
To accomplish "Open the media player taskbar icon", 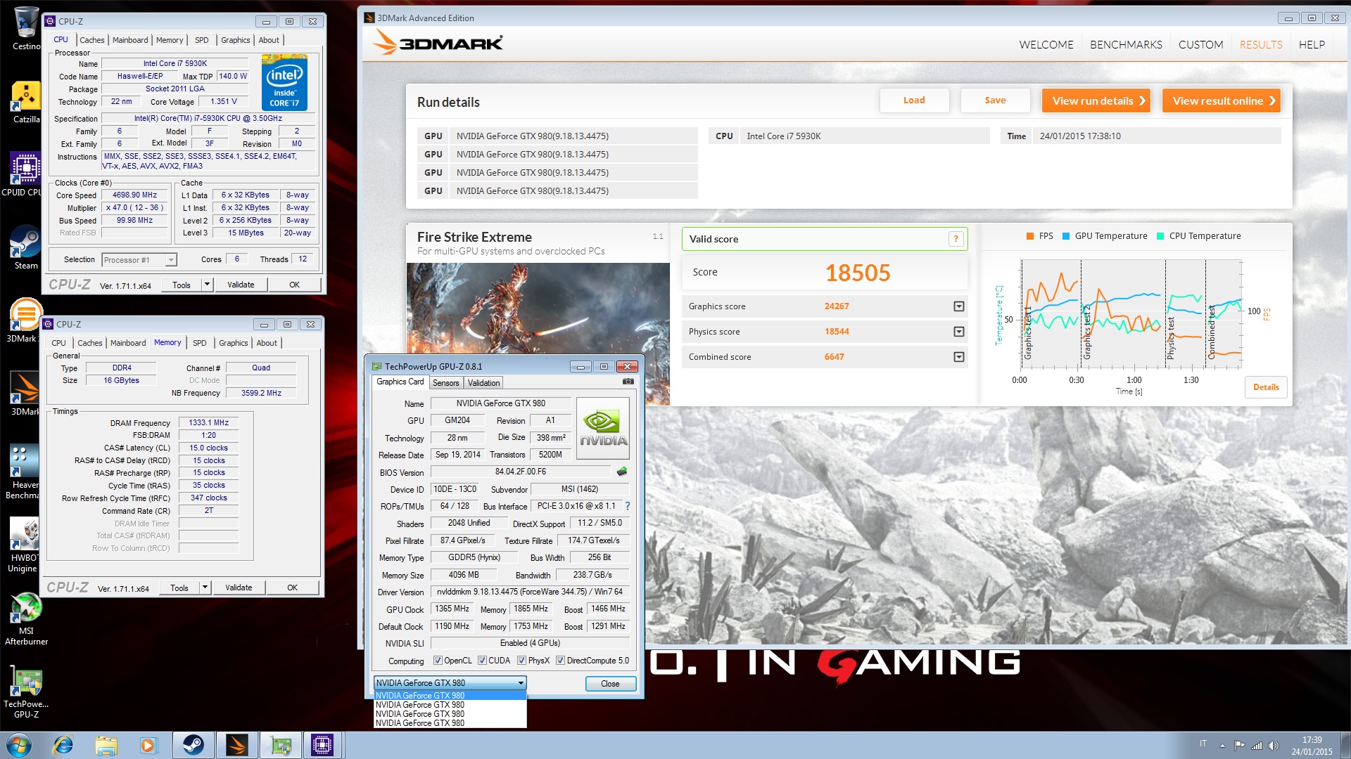I will (x=148, y=745).
